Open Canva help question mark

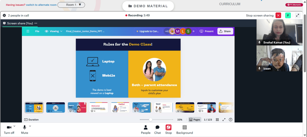(231, 119)
